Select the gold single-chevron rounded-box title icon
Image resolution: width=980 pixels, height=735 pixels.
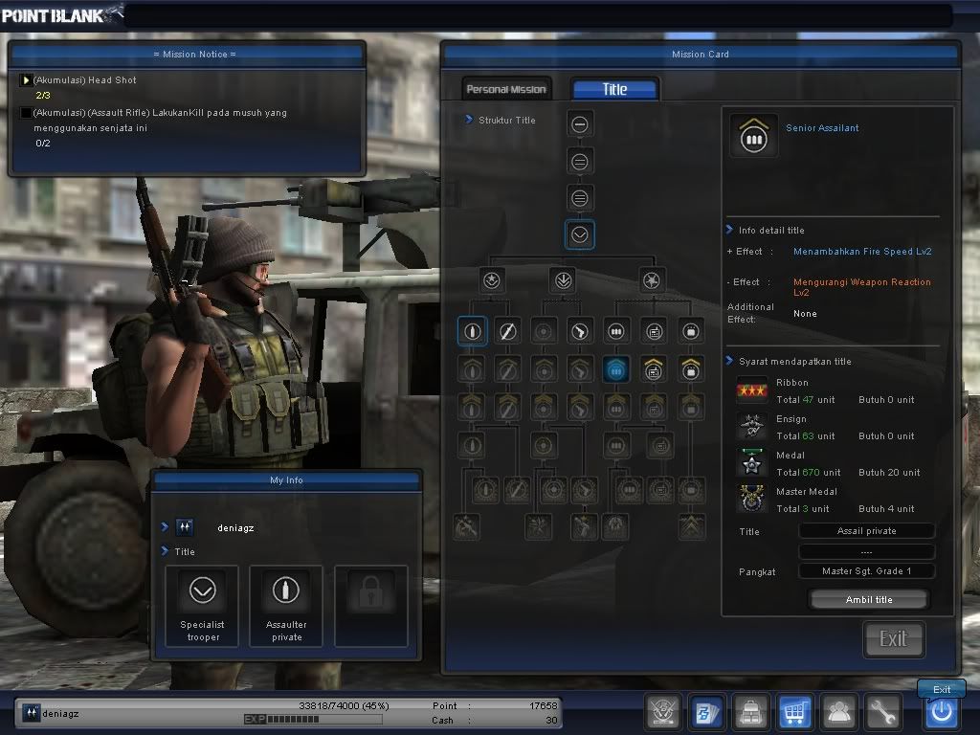(x=691, y=370)
